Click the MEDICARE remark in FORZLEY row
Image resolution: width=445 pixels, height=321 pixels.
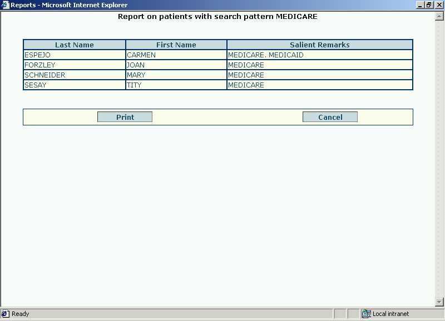[320, 65]
